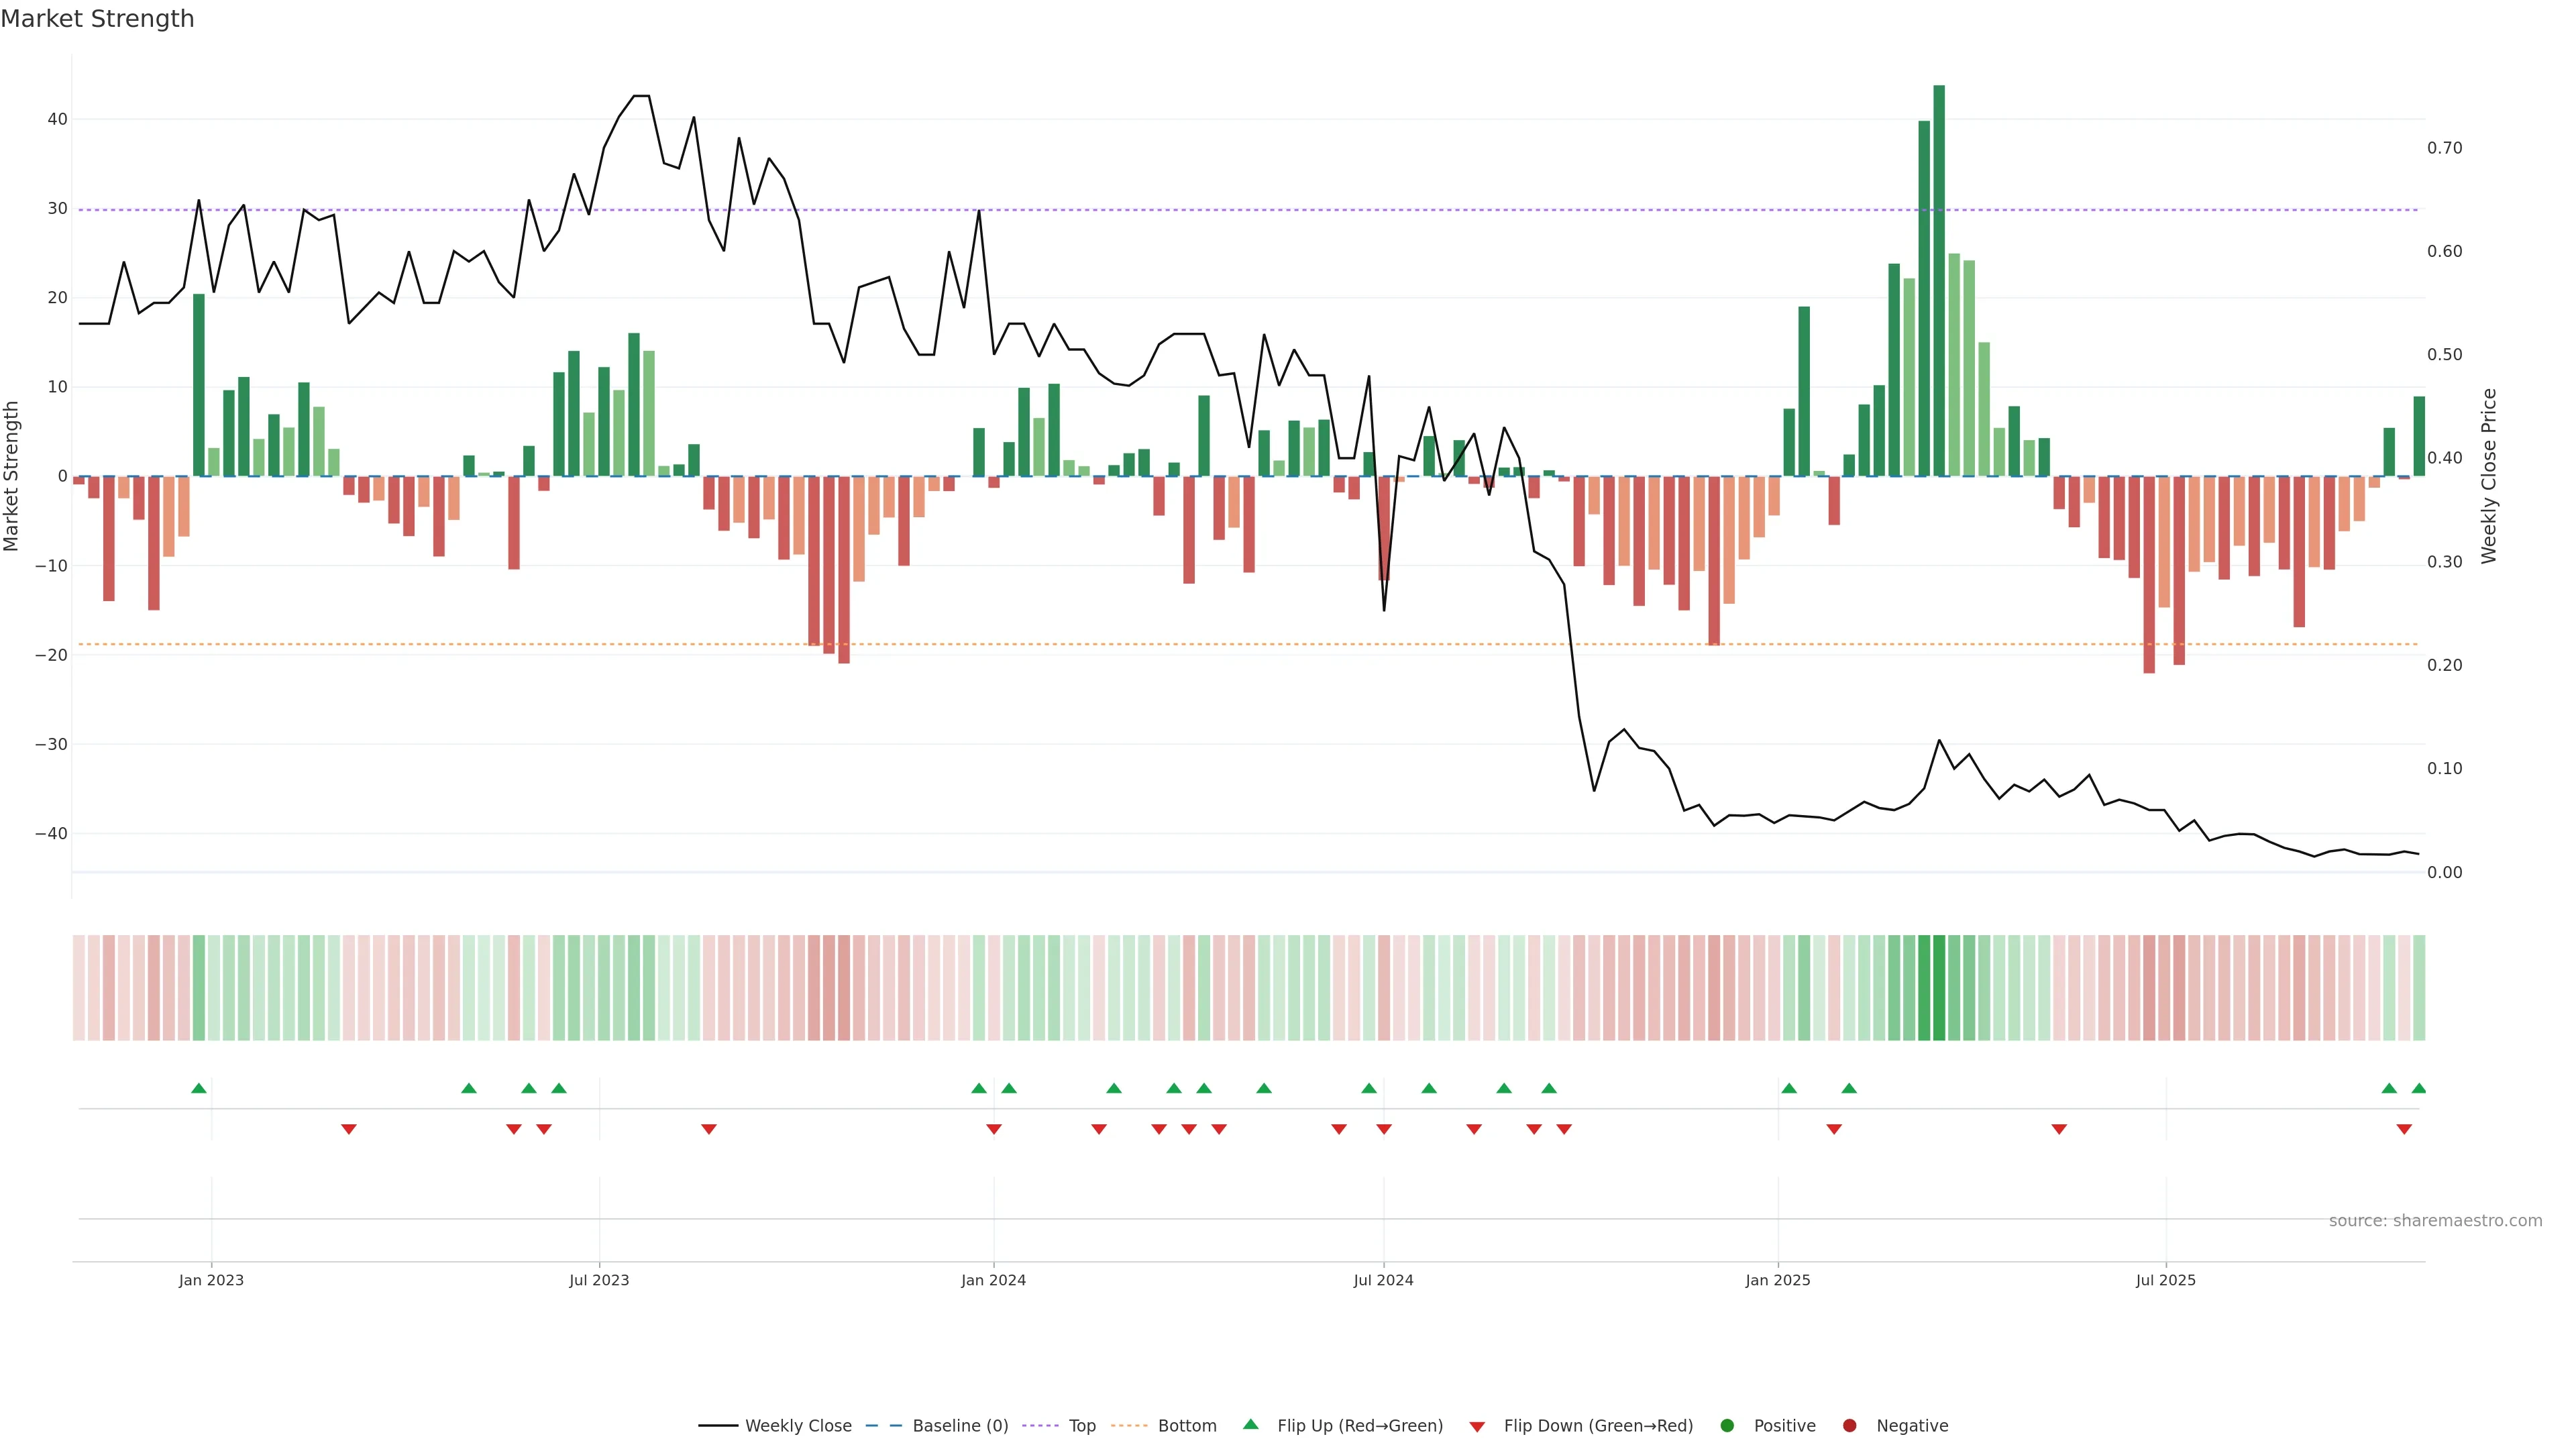The image size is (2576, 1449).
Task: Click the Jul 2025 x-axis label
Action: 2165,1280
